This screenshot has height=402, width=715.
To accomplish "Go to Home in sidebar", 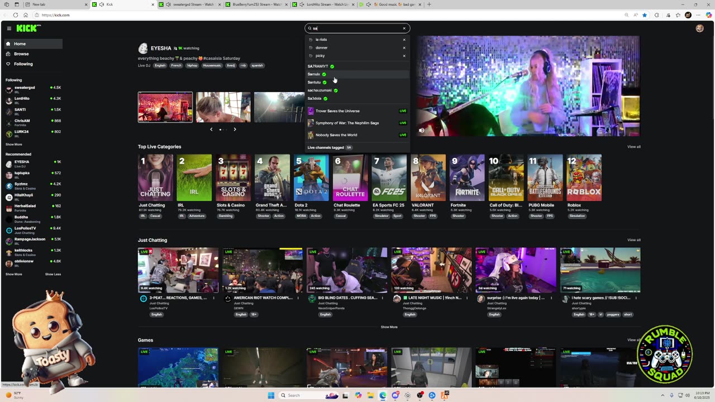I will click(x=32, y=44).
